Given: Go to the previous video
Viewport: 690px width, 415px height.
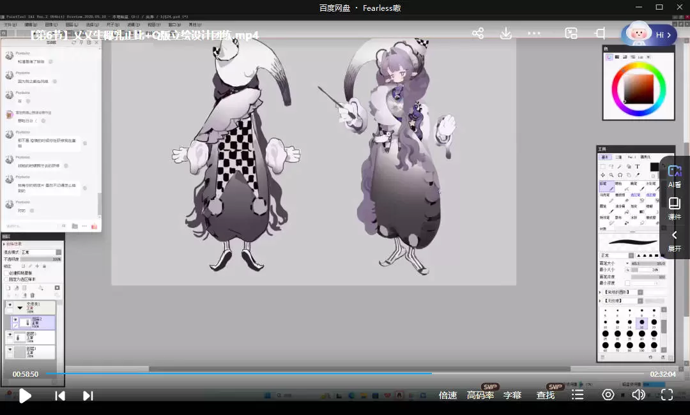Looking at the screenshot, I should click(60, 396).
